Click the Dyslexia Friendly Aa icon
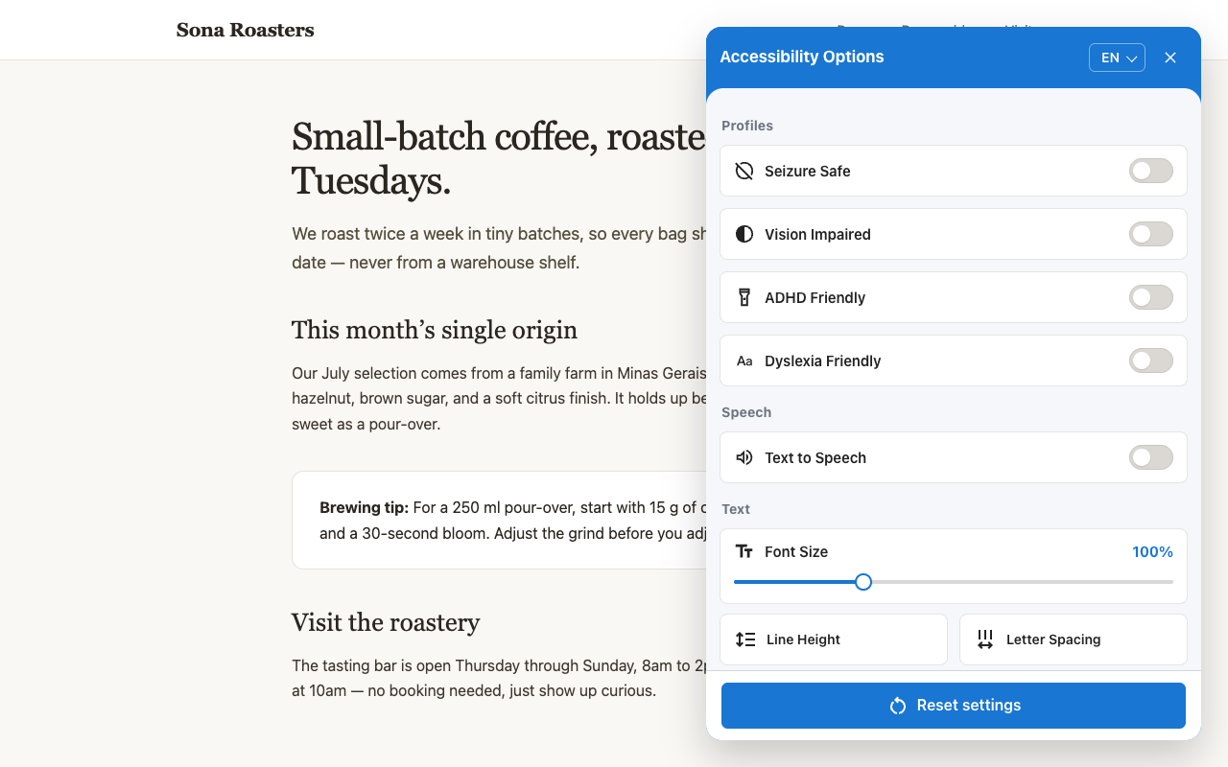Viewport: 1228px width, 767px height. (x=744, y=360)
